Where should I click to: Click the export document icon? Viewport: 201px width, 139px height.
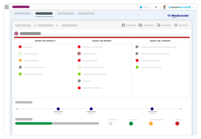[159, 25]
